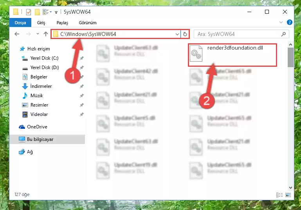Switch to the Giriş ribbon tab

(x=41, y=23)
